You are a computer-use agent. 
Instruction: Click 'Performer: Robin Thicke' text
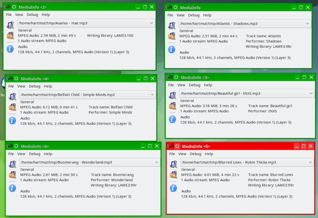point(269,180)
